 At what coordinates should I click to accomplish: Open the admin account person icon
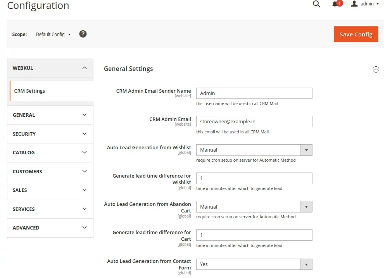pos(354,4)
